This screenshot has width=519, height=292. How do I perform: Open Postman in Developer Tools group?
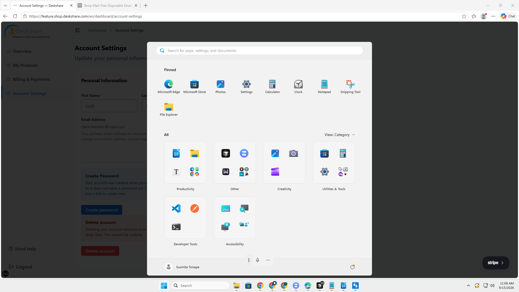pos(195,208)
